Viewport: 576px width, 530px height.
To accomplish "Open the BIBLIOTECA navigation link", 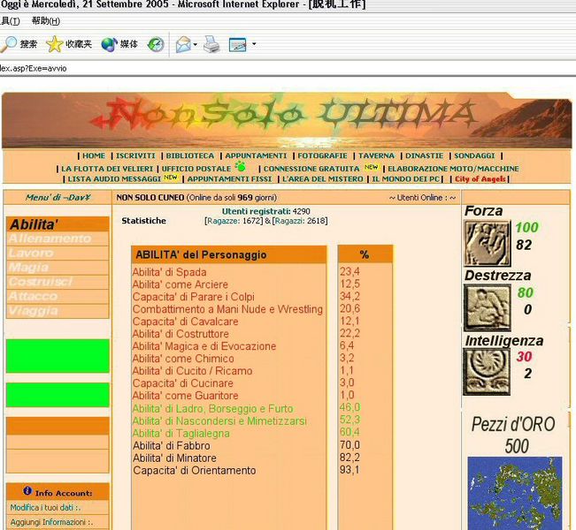I will pos(189,155).
